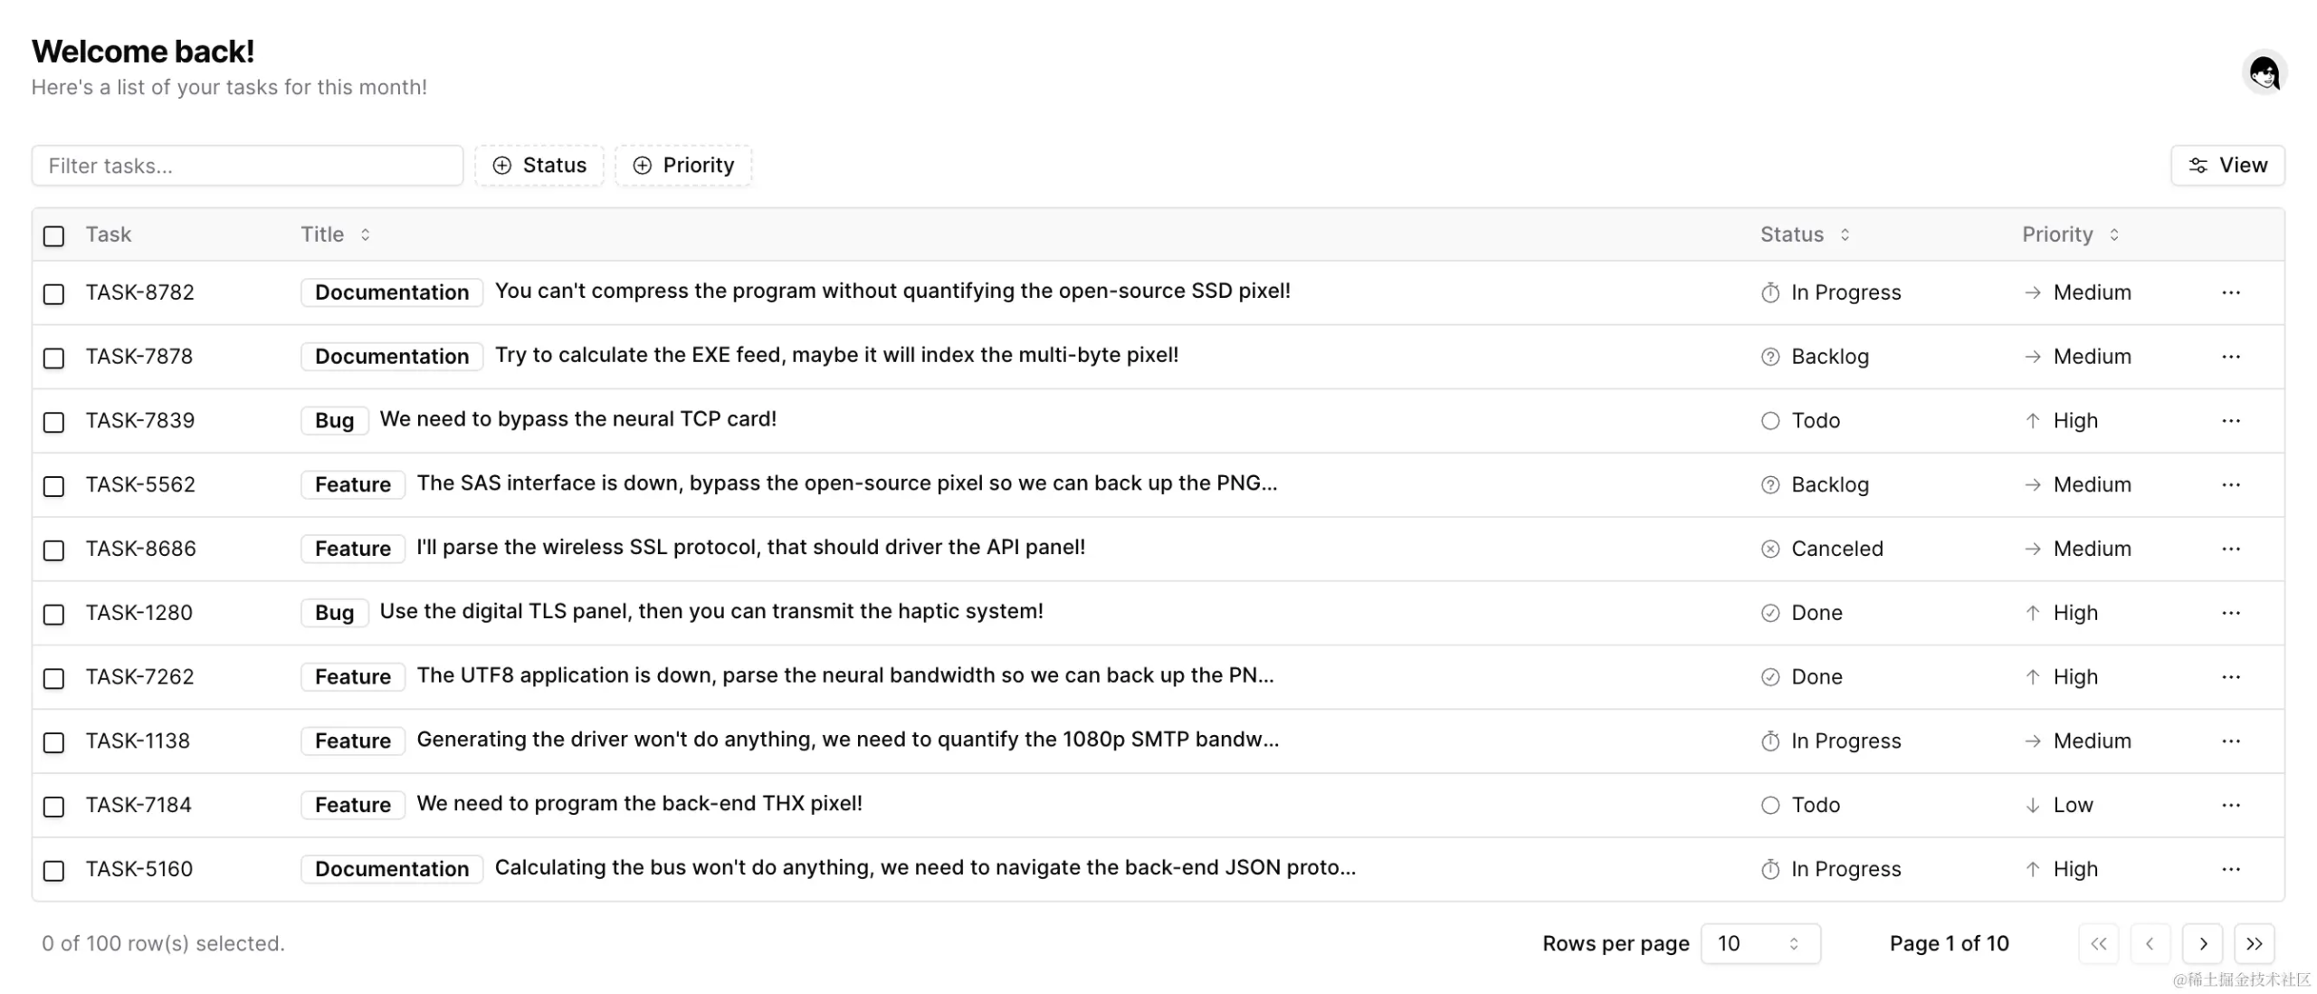Go to the next page arrow
The width and height of the screenshot is (2317, 994).
coord(2202,943)
